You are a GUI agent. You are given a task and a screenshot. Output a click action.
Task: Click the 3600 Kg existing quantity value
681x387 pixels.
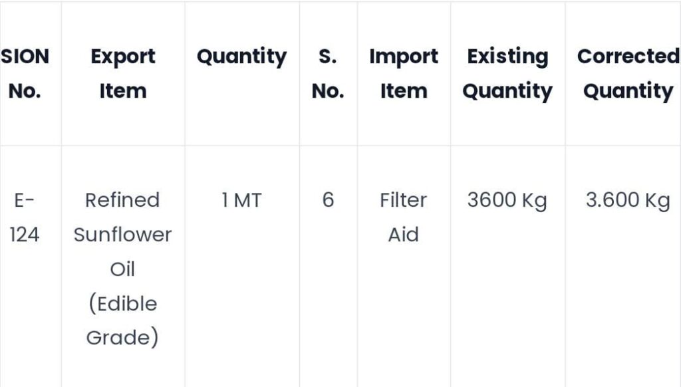click(x=507, y=201)
